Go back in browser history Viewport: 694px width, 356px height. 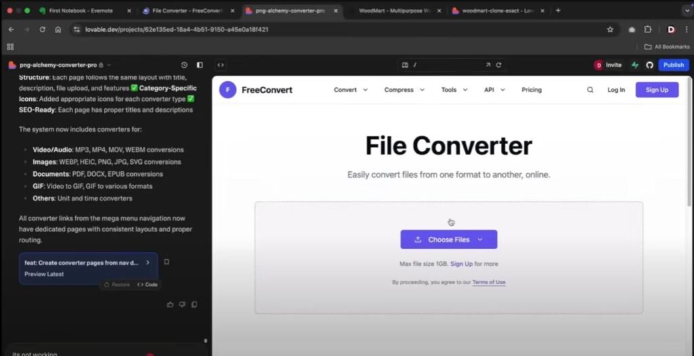coord(11,30)
